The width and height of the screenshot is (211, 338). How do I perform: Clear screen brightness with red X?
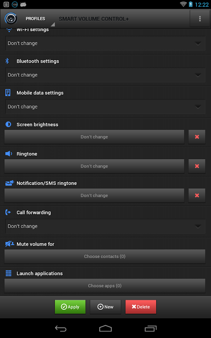[197, 137]
